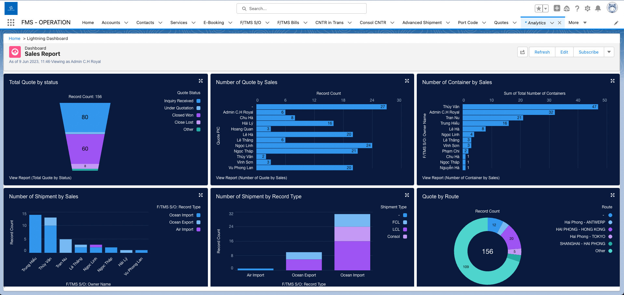This screenshot has height=295, width=624.
Task: Open the Quotes tab dropdown chevron
Action: click(515, 23)
